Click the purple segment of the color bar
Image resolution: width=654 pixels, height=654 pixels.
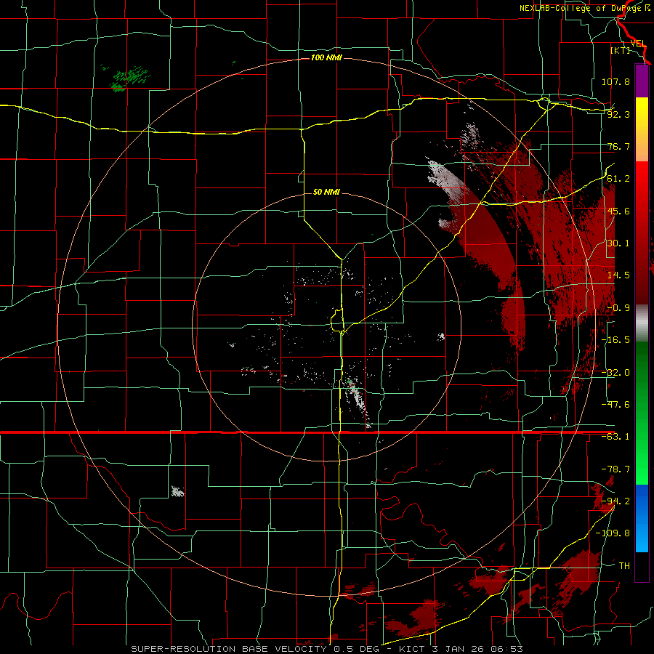642,81
